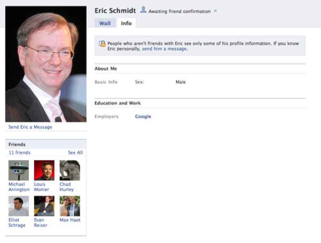321x243 pixels.
Task: Open the Michael Arrington name link
Action: (x=19, y=187)
